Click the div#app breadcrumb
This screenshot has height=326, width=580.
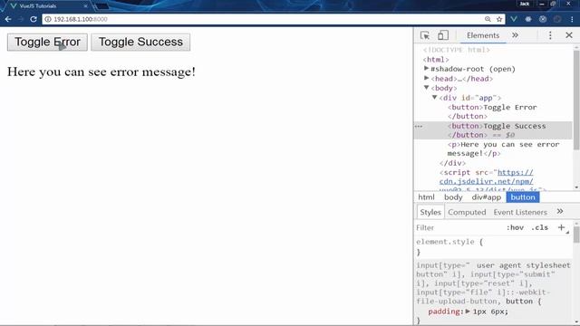[x=486, y=197]
